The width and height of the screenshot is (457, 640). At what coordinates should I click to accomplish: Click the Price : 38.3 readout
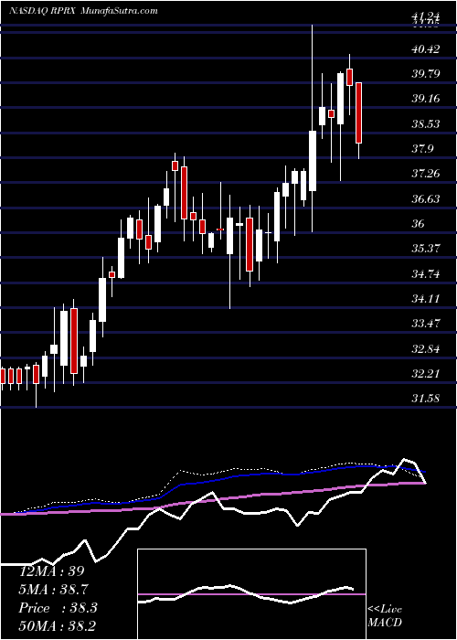pos(58,608)
